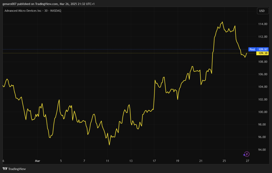The height and width of the screenshot is (173, 272).
Task: Select date 25 on the time axis
Action: coord(224,161)
